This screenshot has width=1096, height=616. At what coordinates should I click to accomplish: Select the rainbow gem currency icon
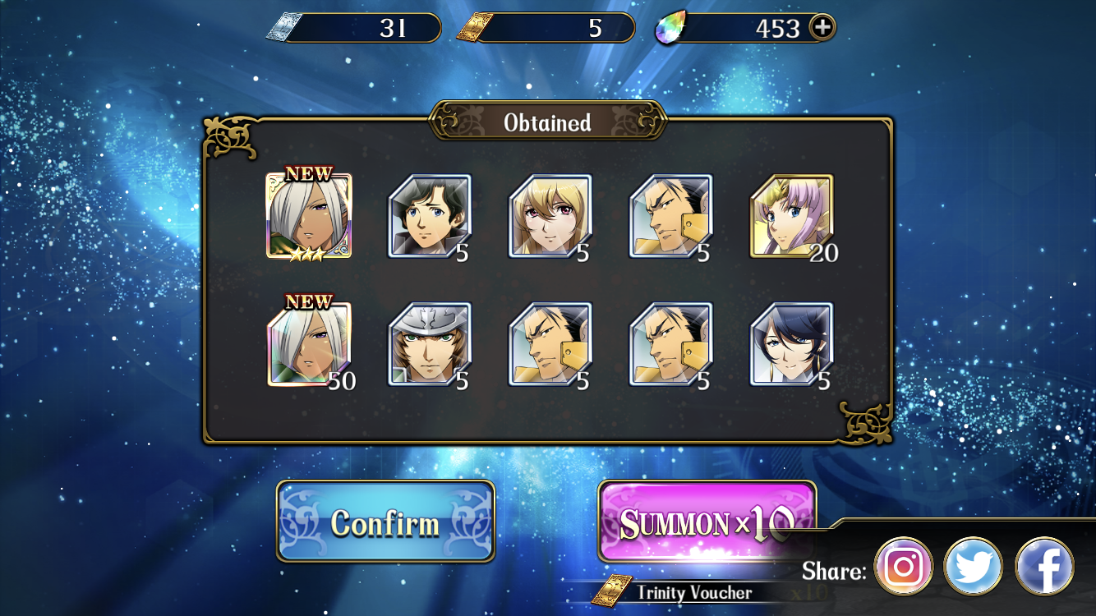(x=670, y=29)
